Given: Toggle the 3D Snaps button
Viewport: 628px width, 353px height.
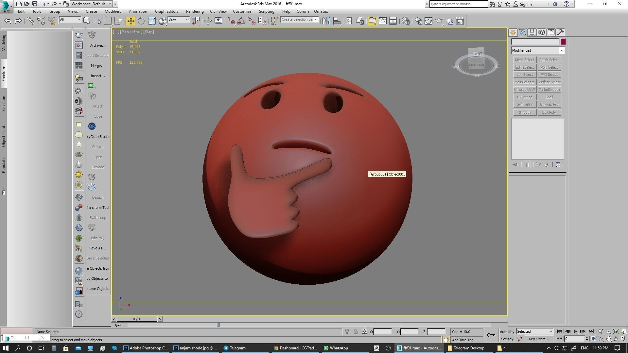Looking at the screenshot, I should (231, 21).
